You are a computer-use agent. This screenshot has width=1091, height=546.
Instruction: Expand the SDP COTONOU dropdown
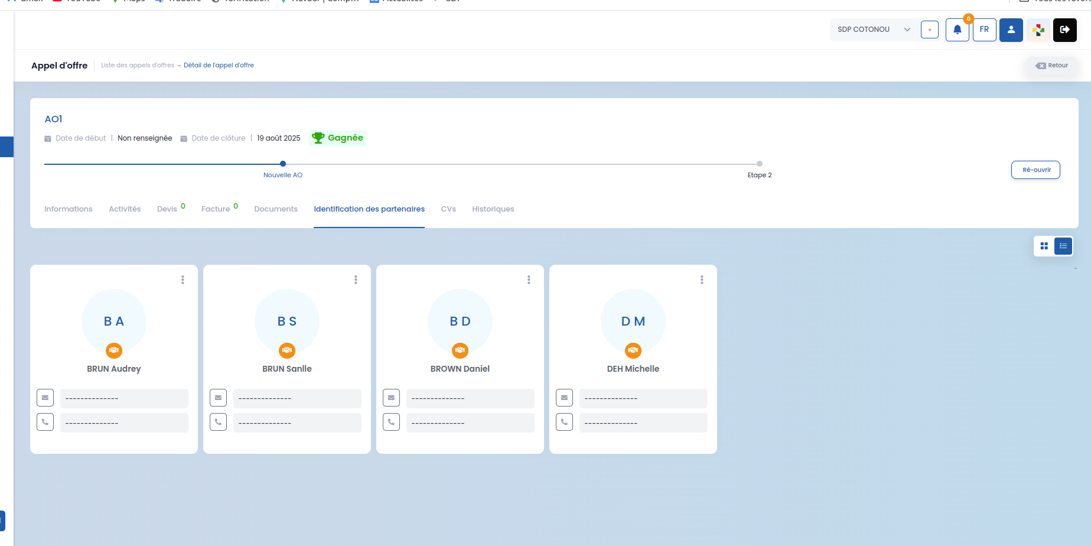(x=874, y=30)
